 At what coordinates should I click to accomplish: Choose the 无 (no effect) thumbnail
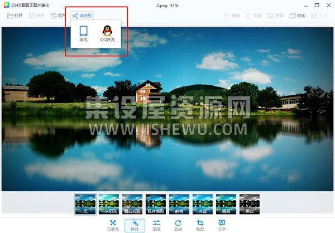(85, 204)
